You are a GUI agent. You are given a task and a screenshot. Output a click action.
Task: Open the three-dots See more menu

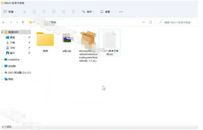121,12
